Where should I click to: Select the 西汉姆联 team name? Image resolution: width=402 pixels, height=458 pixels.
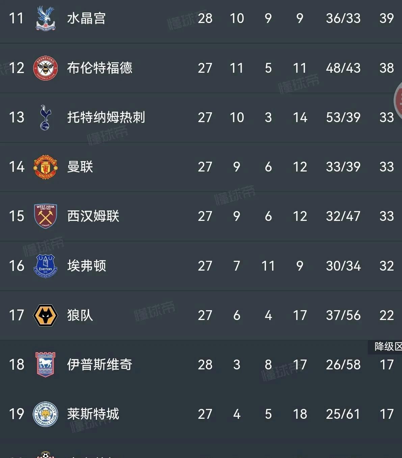click(93, 216)
